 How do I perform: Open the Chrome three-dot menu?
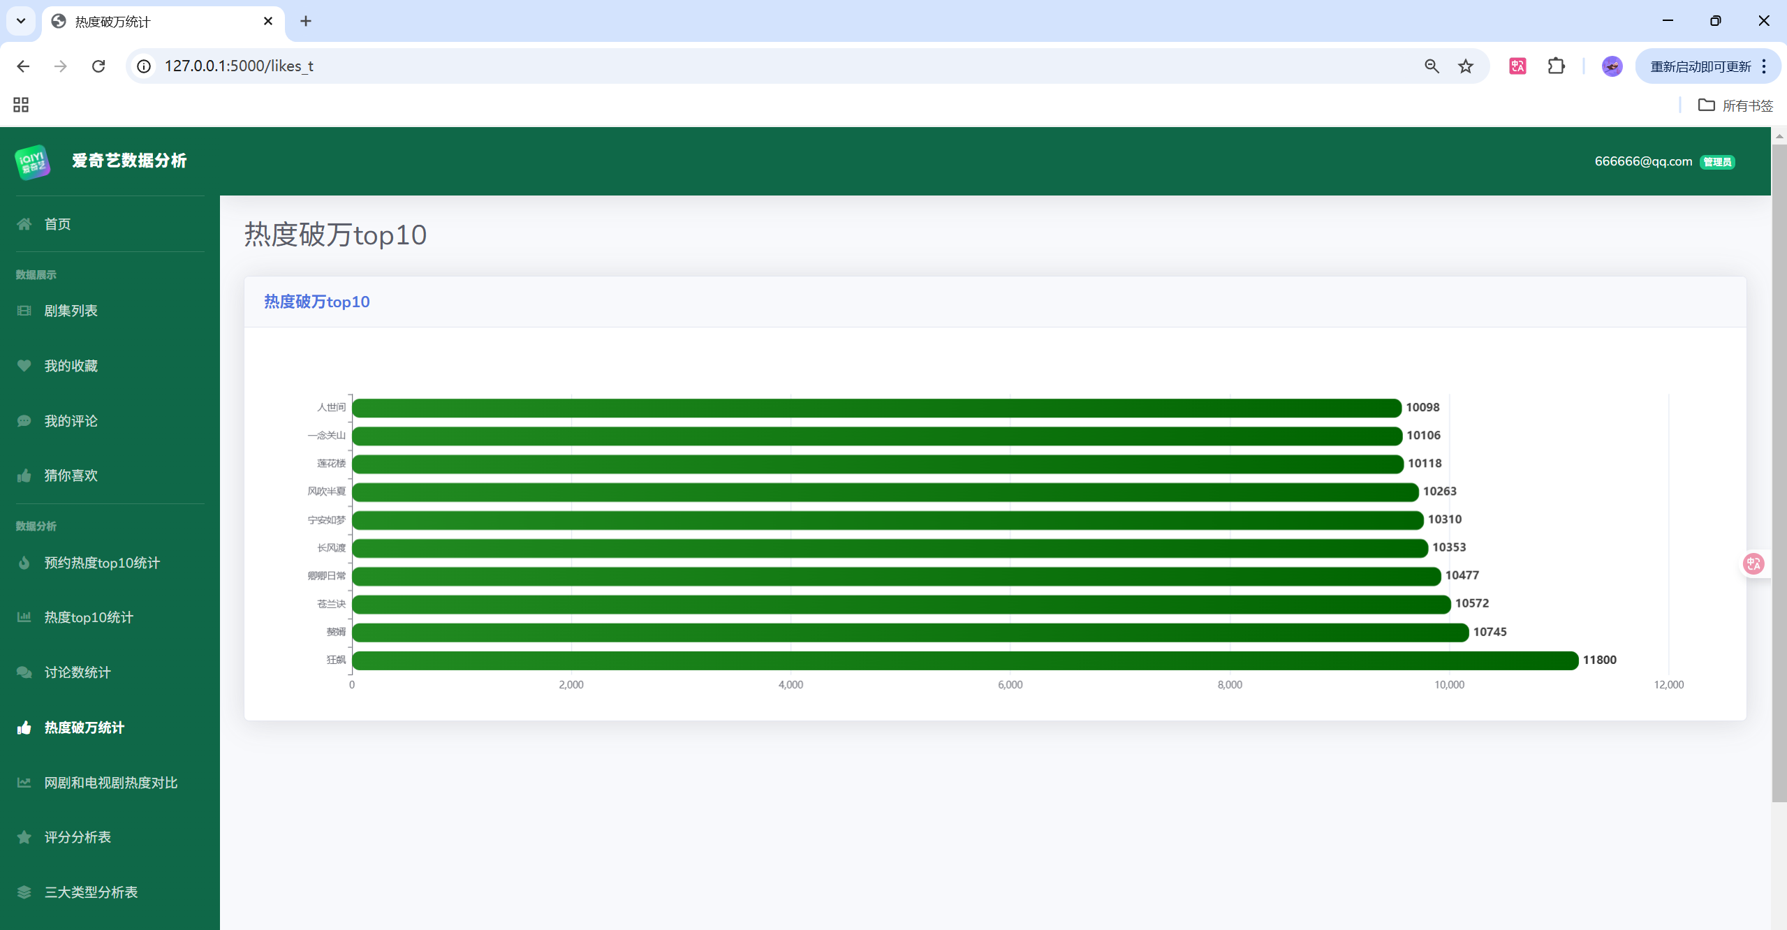(1764, 66)
